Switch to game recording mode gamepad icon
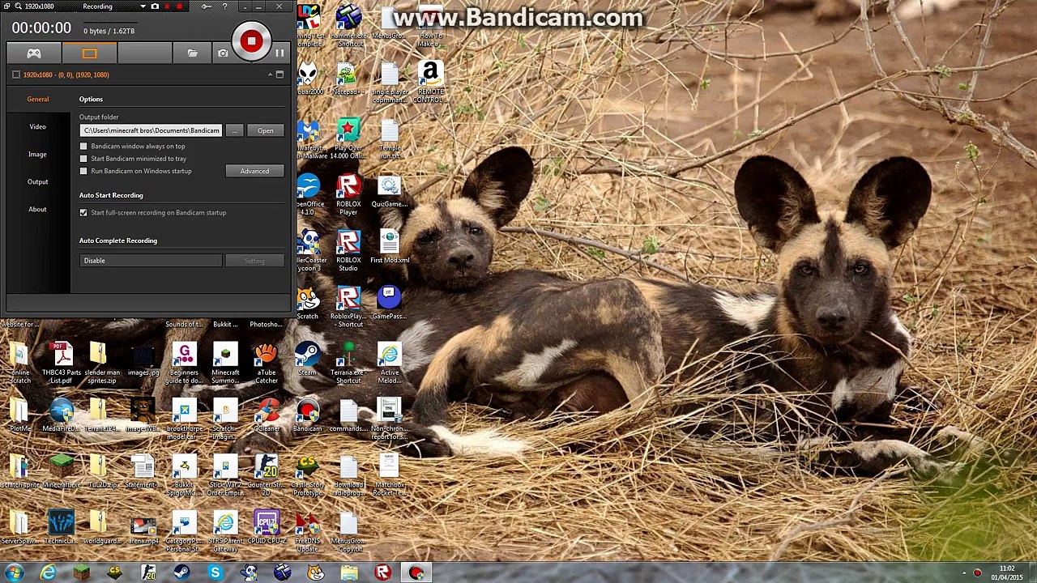This screenshot has height=583, width=1037. (34, 53)
